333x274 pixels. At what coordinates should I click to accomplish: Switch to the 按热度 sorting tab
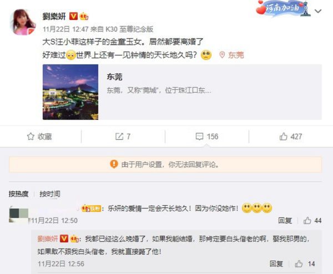point(19,194)
